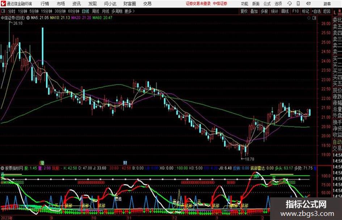Open the 财富圈 menu
Viewport: 342px width, 220px height.
(x=130, y=4)
